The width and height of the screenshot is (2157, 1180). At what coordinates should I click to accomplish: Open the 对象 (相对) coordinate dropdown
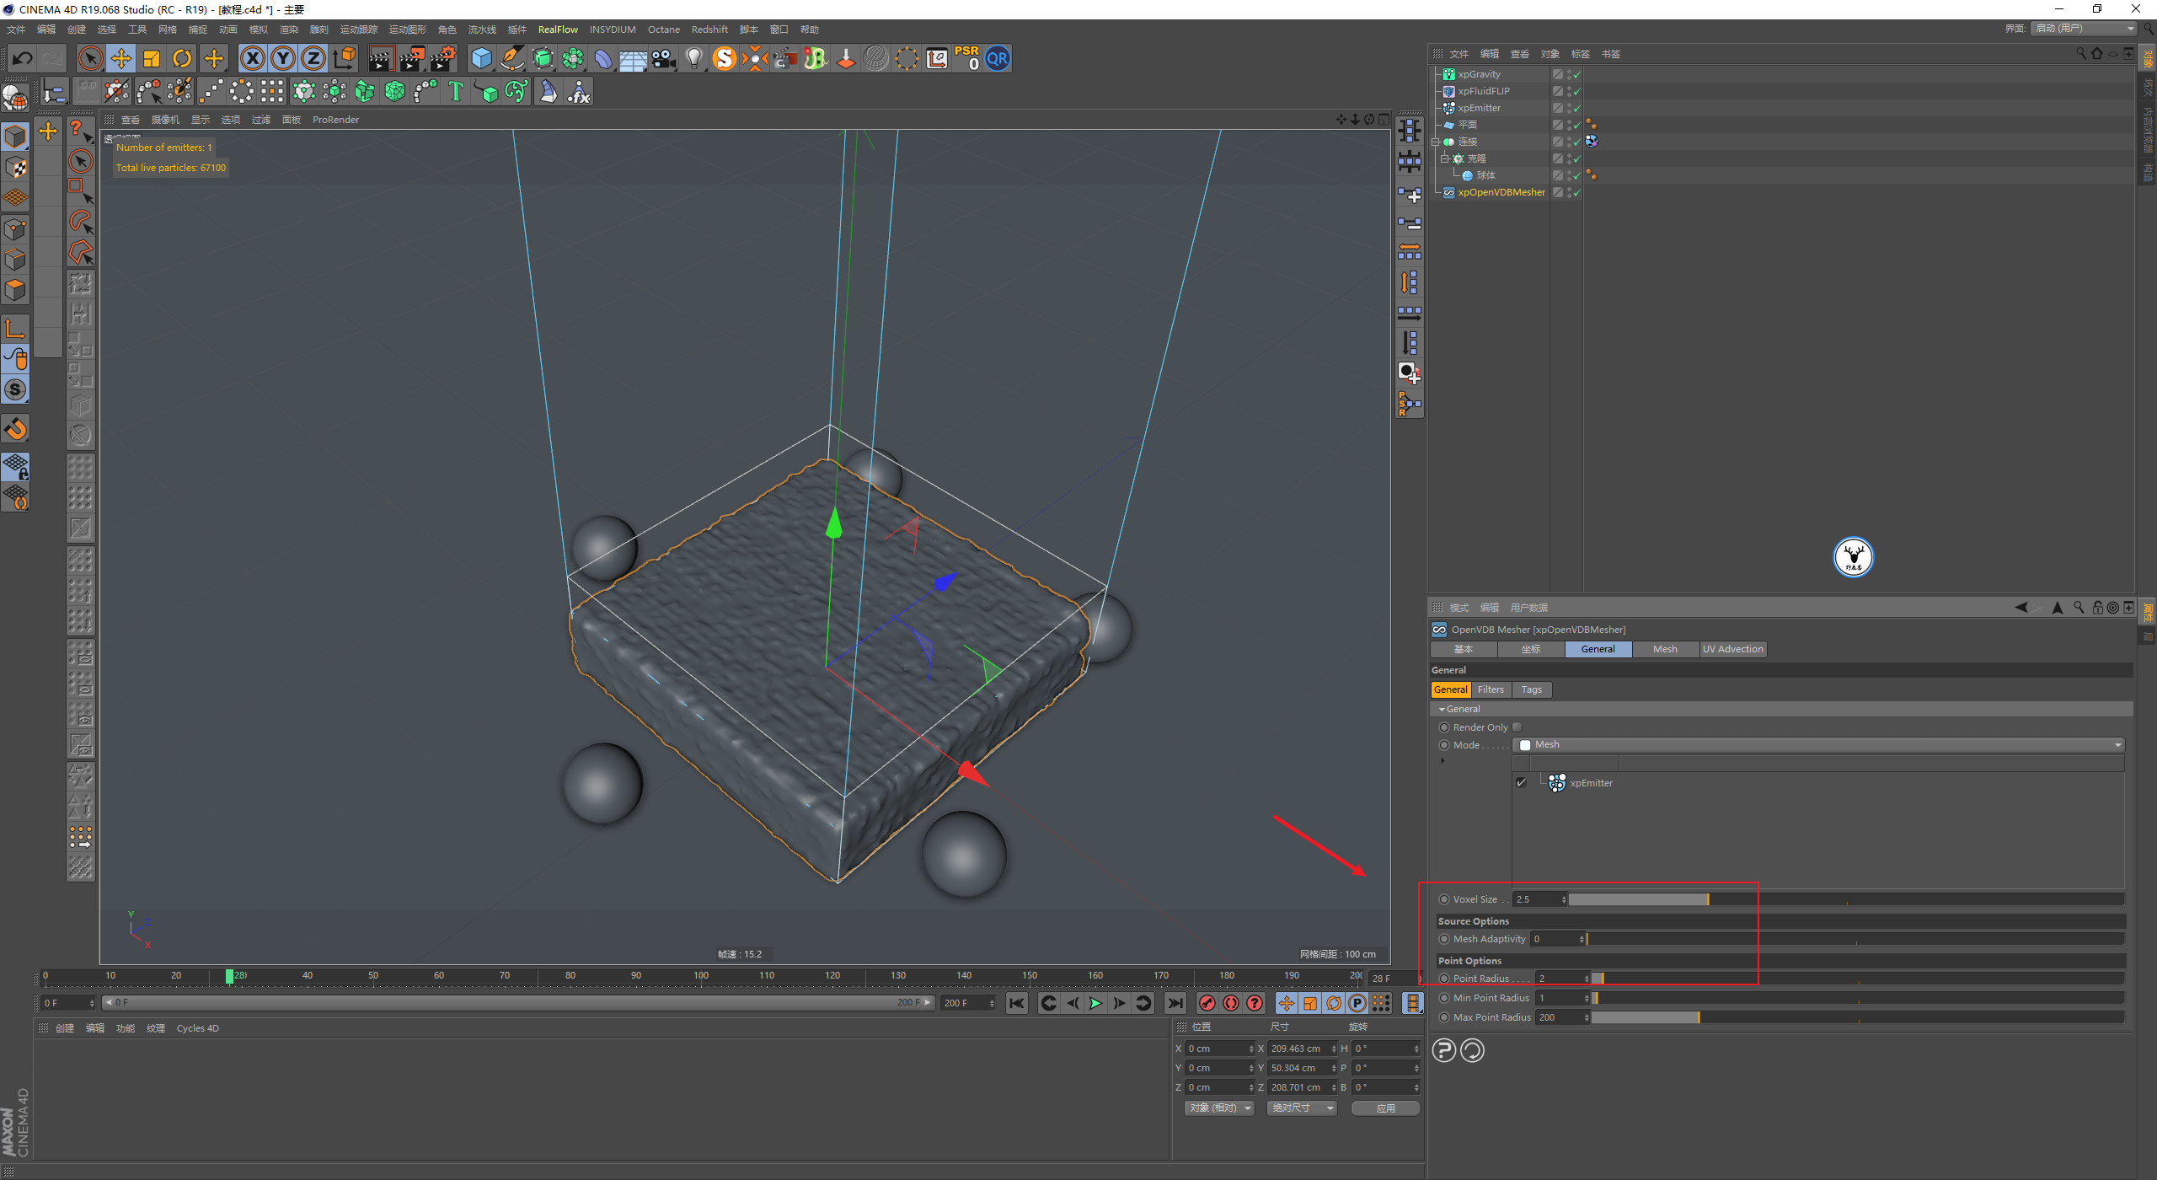point(1219,1108)
